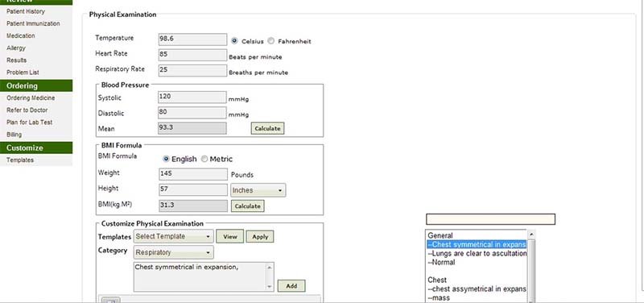The height and width of the screenshot is (303, 644).
Task: Click View template button
Action: pos(230,236)
